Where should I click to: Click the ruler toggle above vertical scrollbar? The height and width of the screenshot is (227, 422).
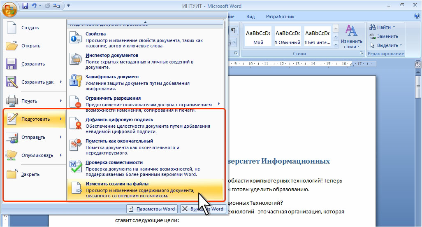418,64
